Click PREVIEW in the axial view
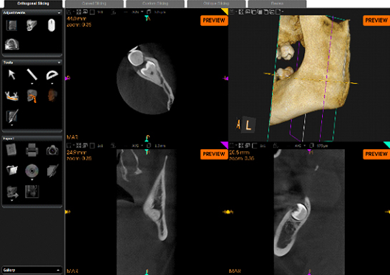The image size is (390, 275). pos(214,20)
